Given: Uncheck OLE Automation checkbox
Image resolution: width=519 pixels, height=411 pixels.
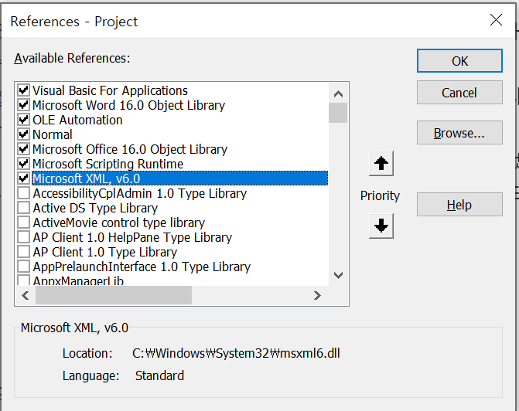Looking at the screenshot, I should (23, 120).
